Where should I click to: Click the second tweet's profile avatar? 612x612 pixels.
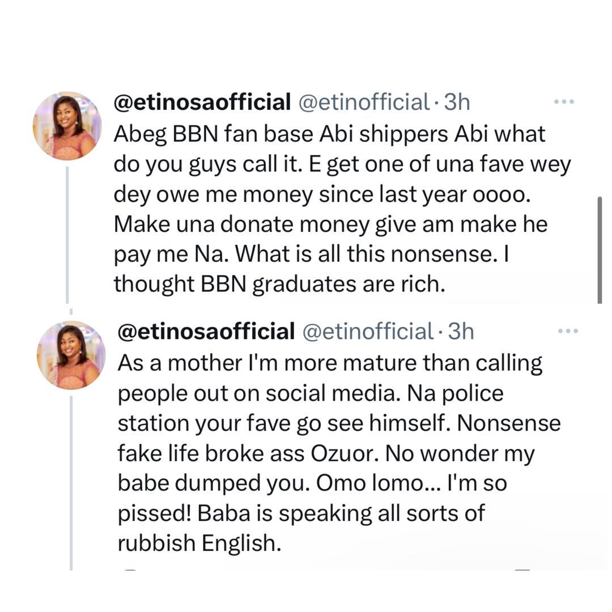(x=71, y=355)
